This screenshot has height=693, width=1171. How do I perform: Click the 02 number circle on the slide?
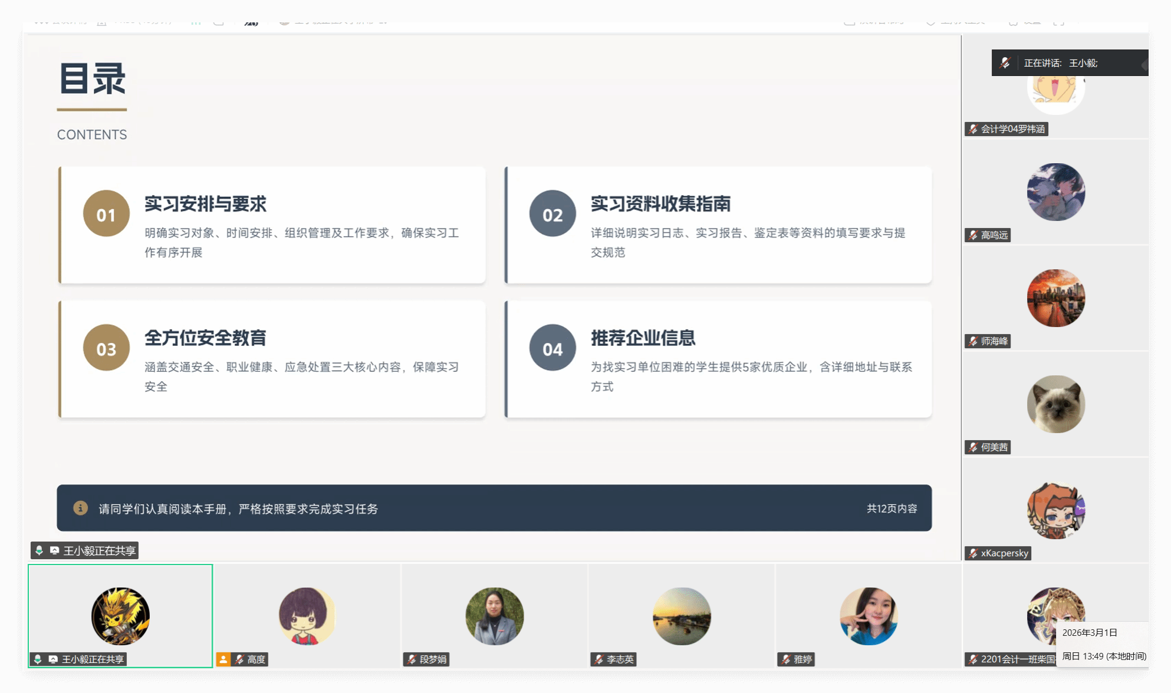(552, 214)
